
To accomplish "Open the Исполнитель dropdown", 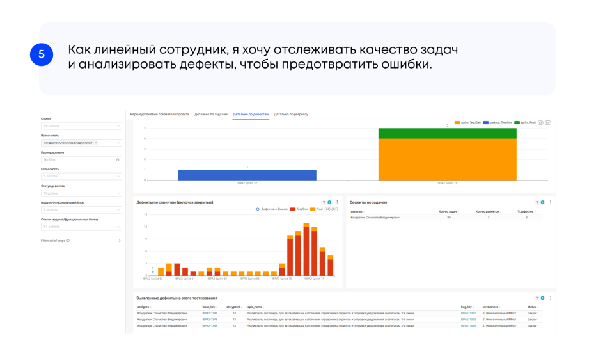I will (81, 143).
